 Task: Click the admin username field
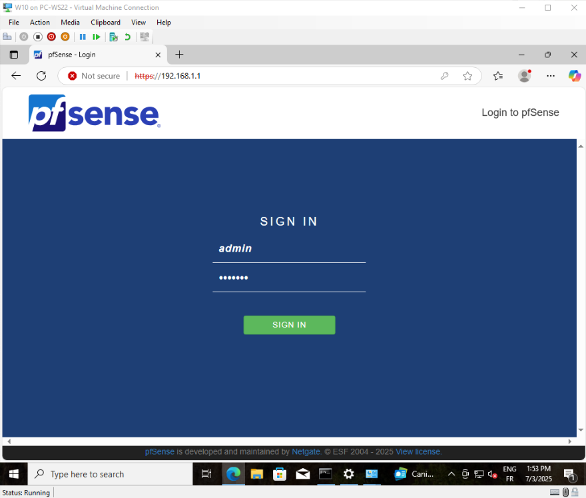click(x=289, y=249)
